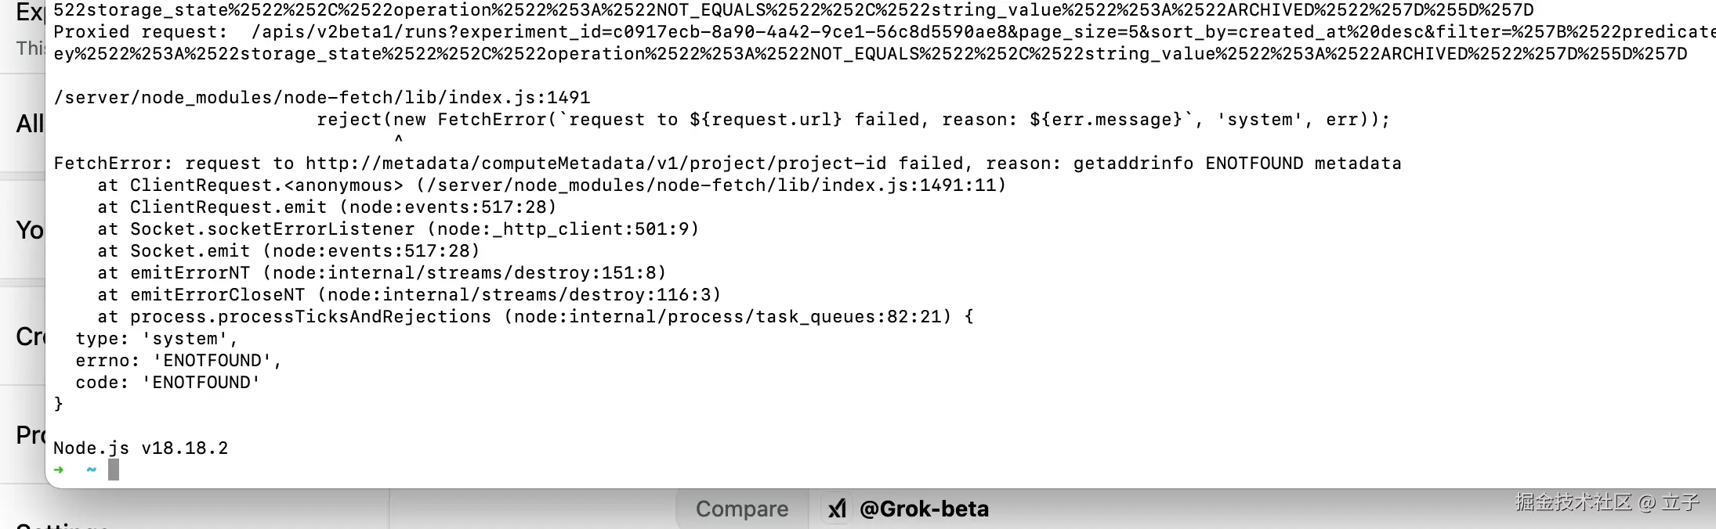Click the cyan tilde directory indicator
Screen dimensions: 1716x529
pyautogui.click(x=91, y=470)
